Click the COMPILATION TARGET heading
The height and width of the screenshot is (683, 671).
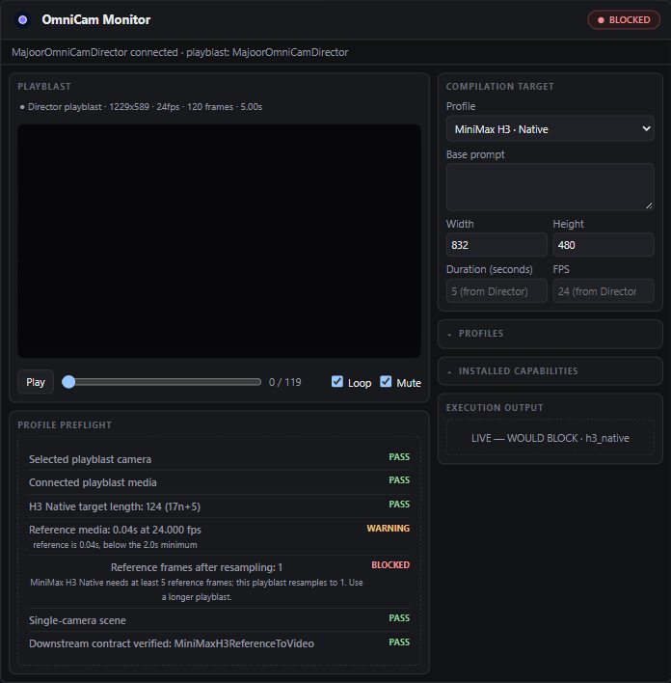tap(499, 87)
